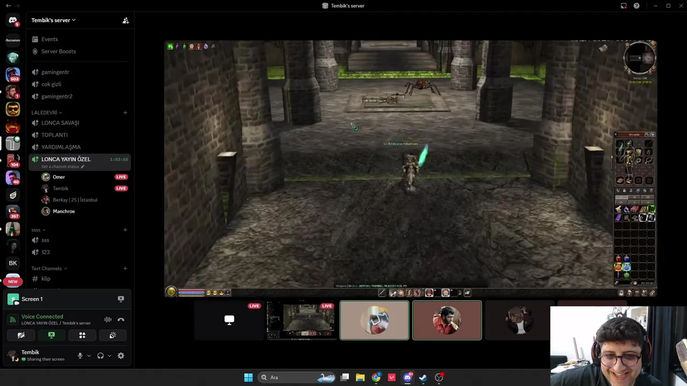The image size is (687, 386).
Task: Open server icon with 104 badge
Action: pos(13,160)
